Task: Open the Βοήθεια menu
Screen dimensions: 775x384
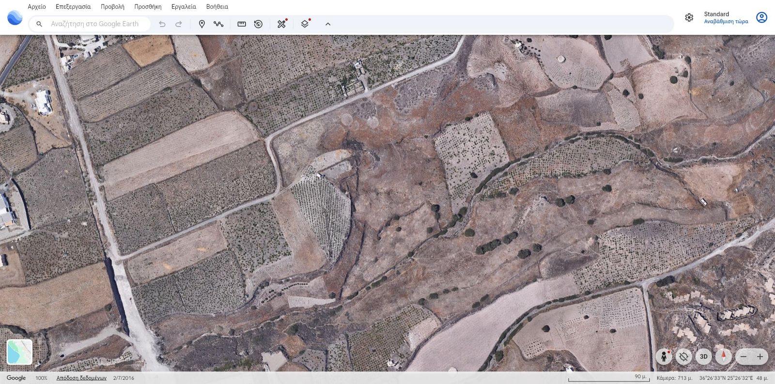Action: (x=217, y=7)
